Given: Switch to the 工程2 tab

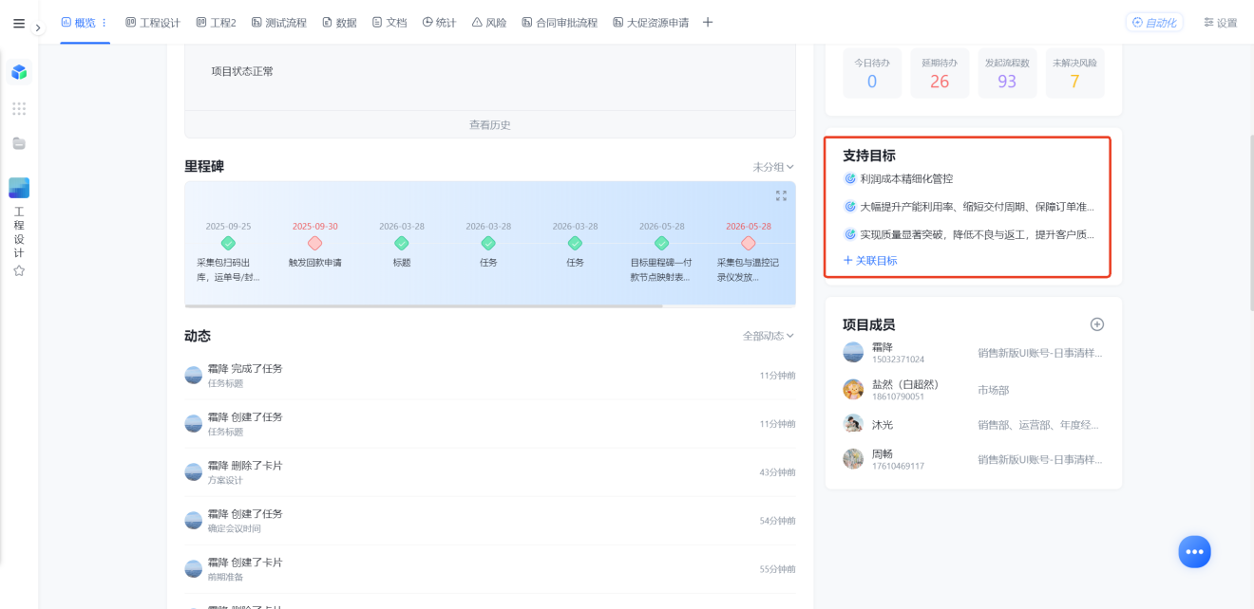Looking at the screenshot, I should click(x=216, y=23).
